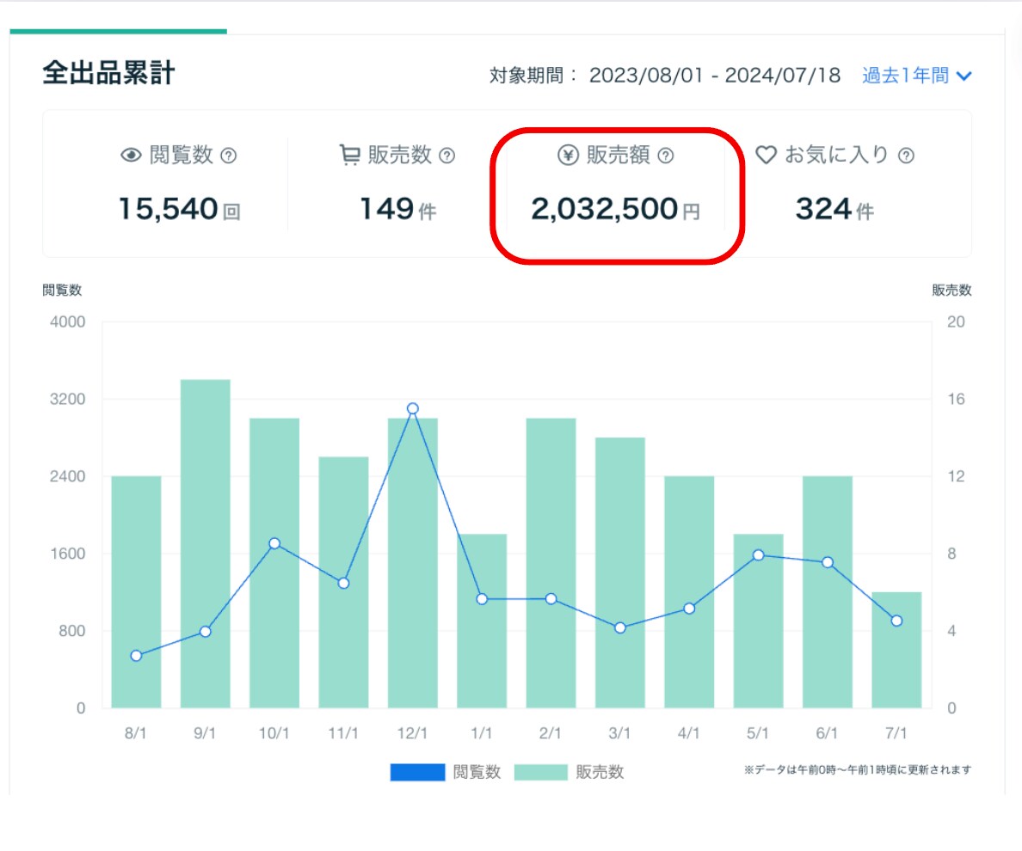The image size is (1022, 851).
Task: Select the 11/1 sales bar
Action: pyautogui.click(x=343, y=582)
